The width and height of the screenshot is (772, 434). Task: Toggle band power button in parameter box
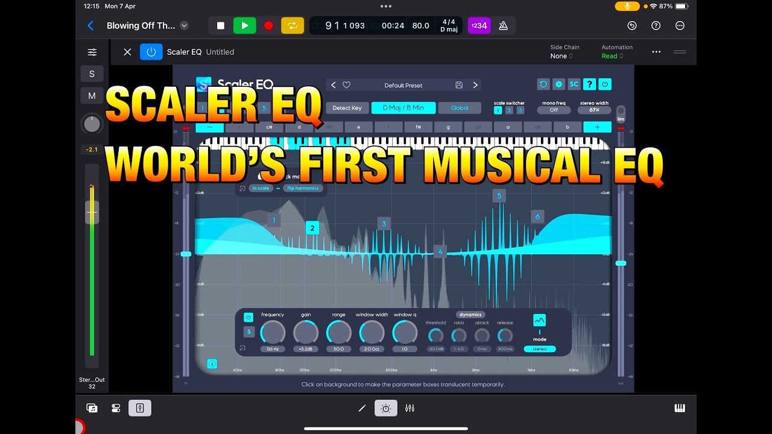pyautogui.click(x=248, y=317)
